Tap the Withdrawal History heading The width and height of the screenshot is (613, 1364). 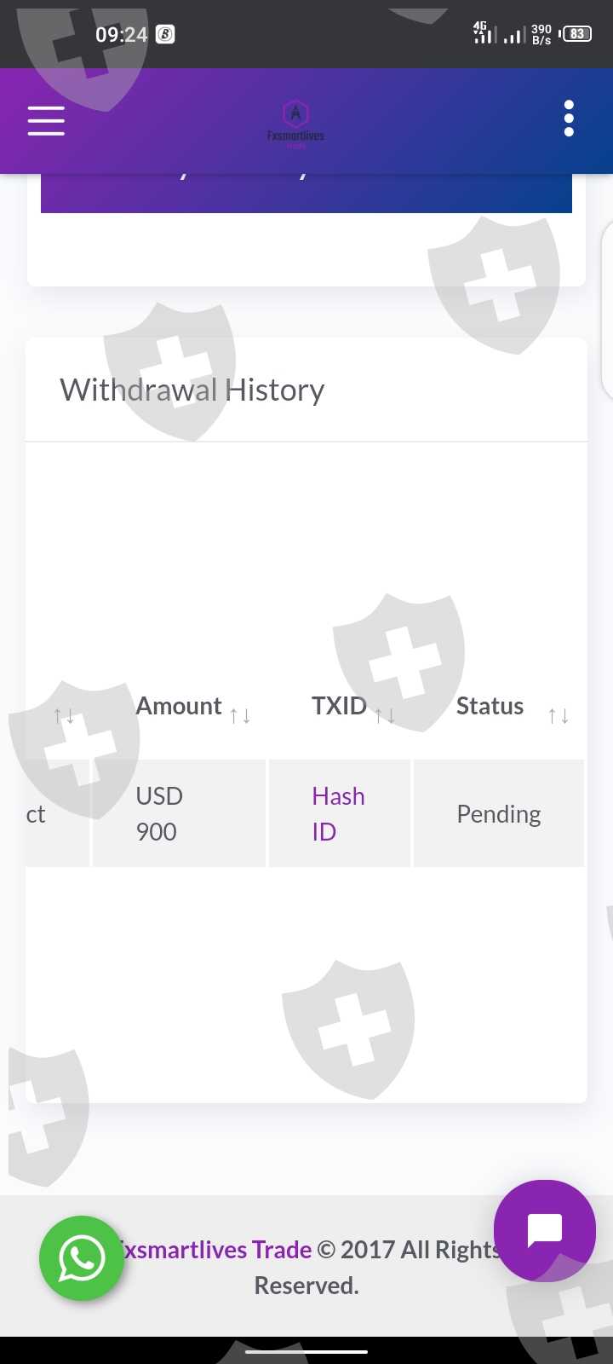coord(192,390)
